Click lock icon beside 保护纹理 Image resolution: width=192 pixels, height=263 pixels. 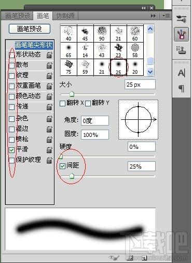coord(49,160)
